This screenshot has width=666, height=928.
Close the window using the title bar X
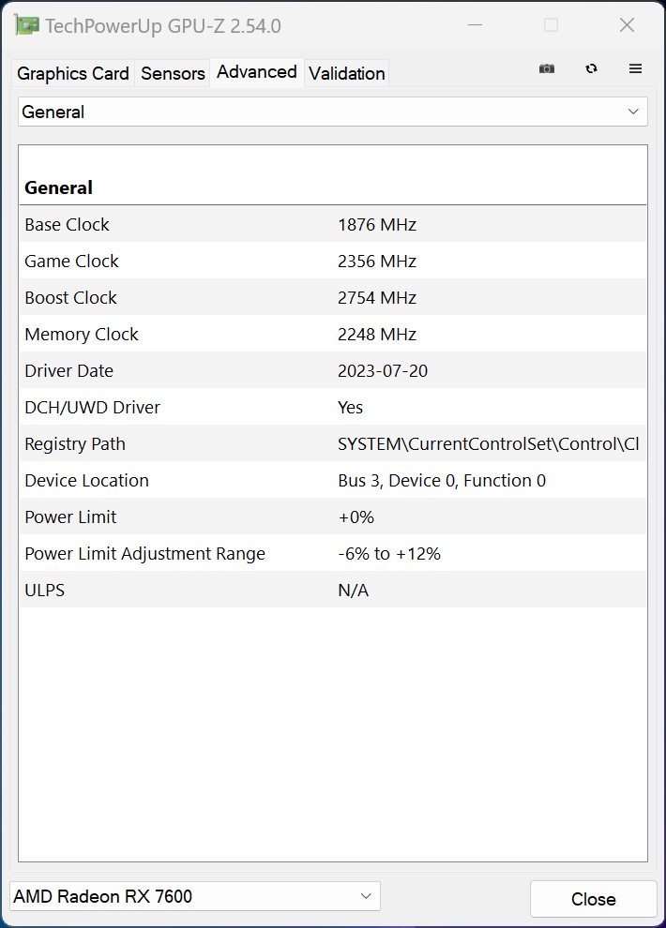pos(627,25)
